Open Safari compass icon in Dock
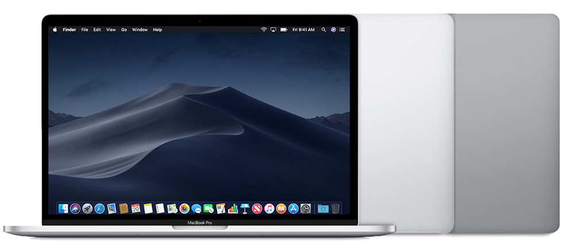 point(99,208)
